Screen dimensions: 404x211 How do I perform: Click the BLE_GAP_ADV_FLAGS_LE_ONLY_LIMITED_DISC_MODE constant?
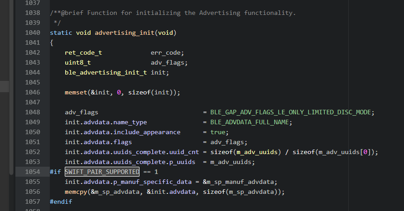(x=292, y=112)
